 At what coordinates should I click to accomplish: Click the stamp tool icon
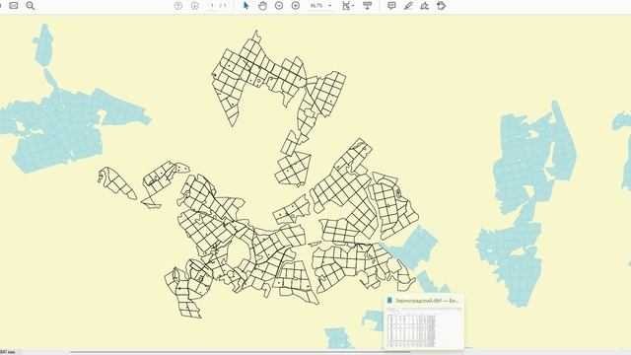pyautogui.click(x=441, y=6)
